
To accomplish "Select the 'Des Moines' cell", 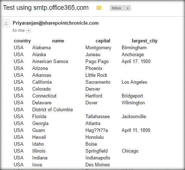I will (x=97, y=165).
